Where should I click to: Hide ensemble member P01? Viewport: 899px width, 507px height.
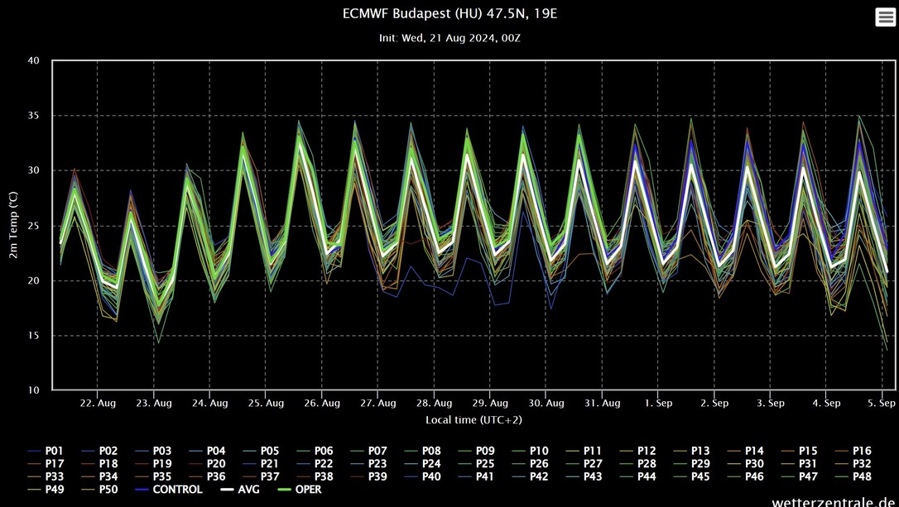click(56, 451)
